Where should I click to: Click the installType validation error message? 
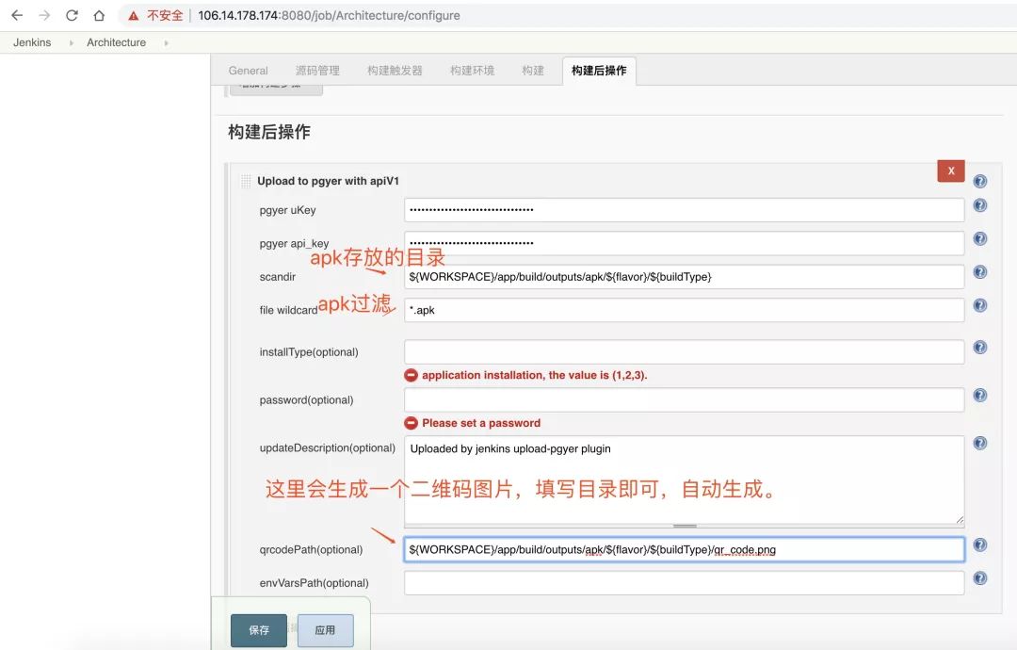pos(535,375)
